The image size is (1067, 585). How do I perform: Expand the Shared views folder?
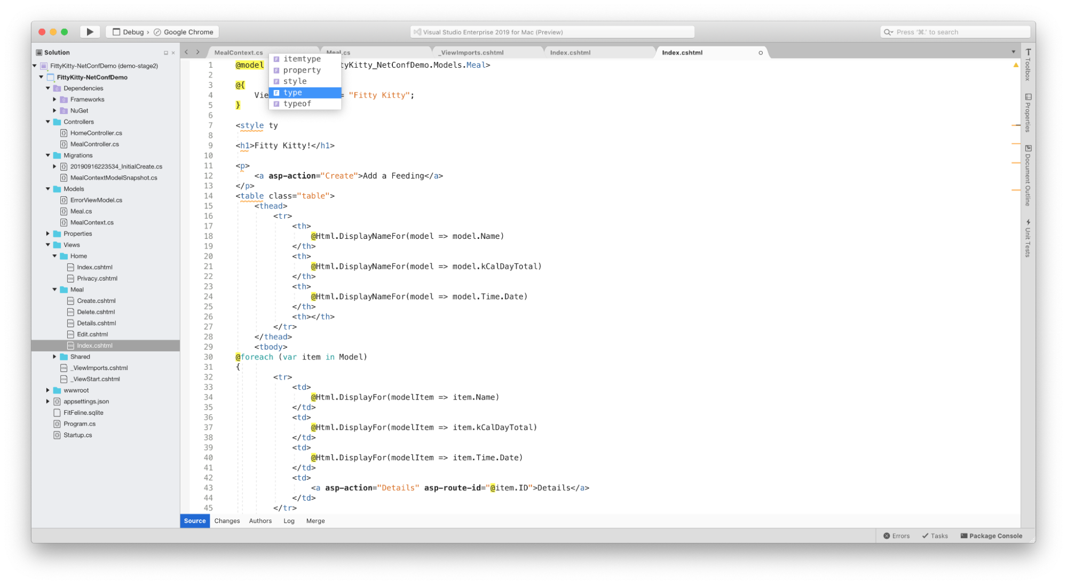click(56, 356)
